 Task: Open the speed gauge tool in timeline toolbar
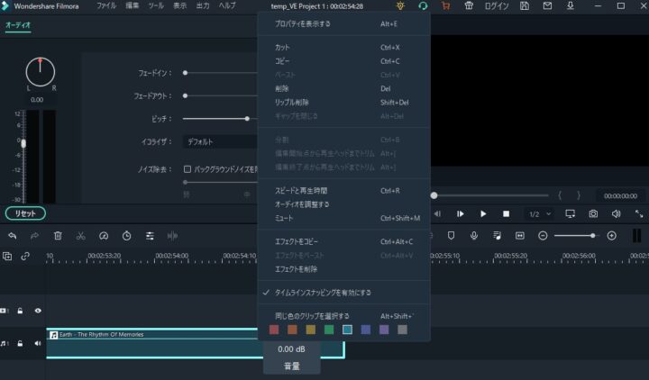pos(104,235)
